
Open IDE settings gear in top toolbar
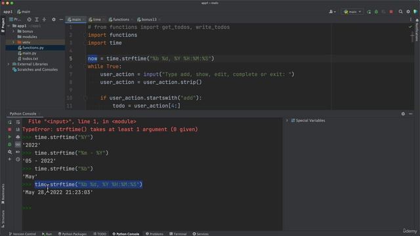click(408, 12)
